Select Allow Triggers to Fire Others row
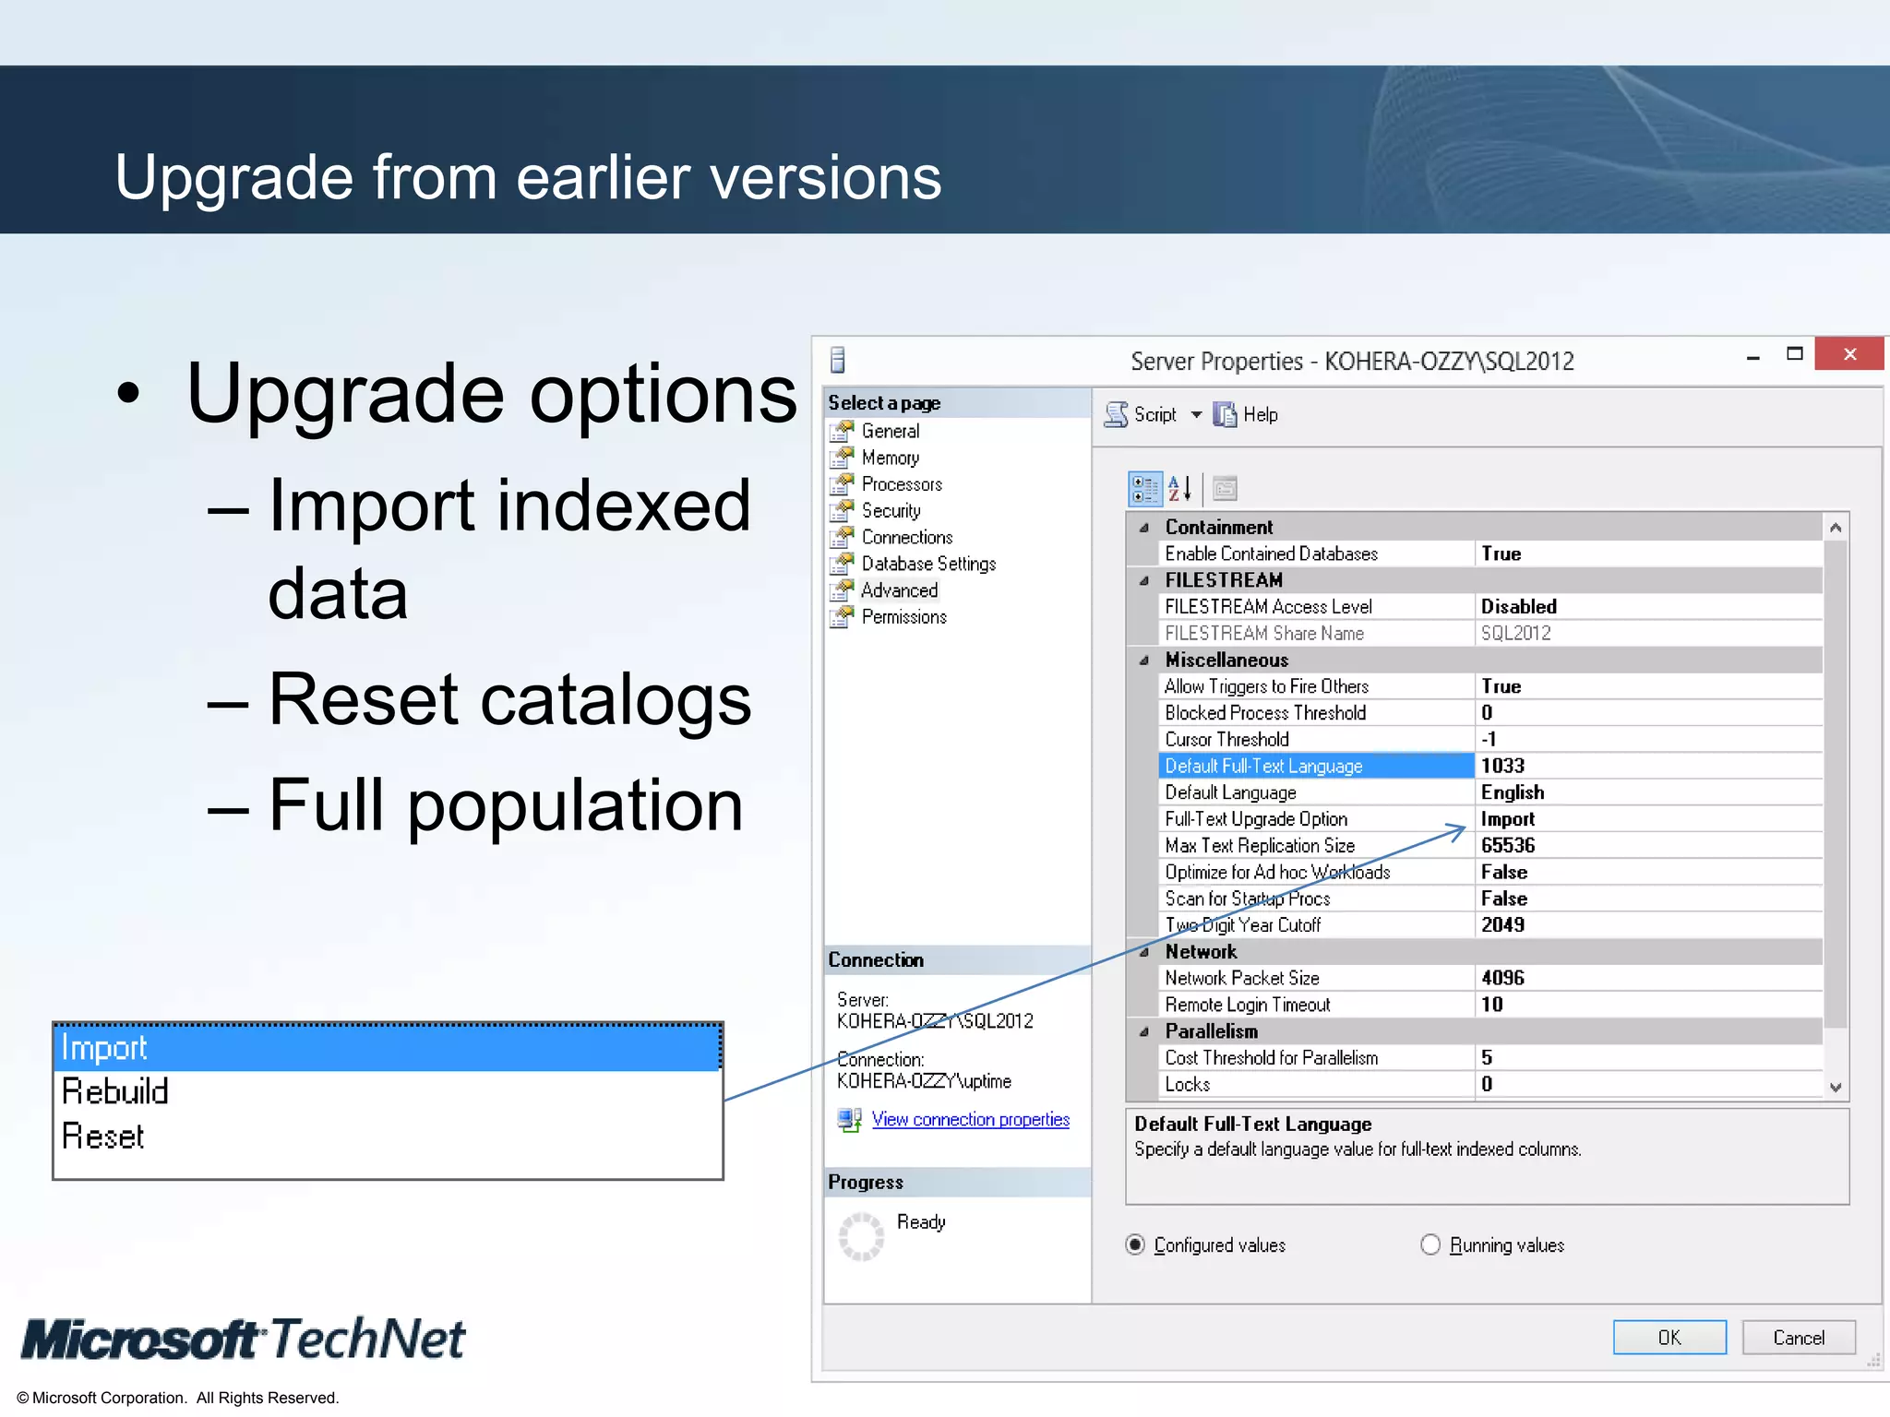This screenshot has width=1890, height=1417. 1490,686
